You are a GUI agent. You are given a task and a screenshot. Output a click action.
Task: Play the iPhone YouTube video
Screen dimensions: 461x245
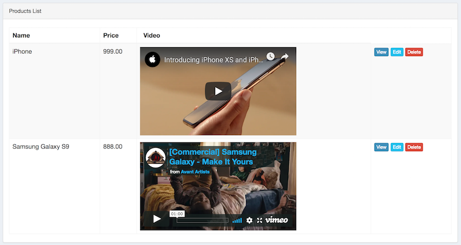218,91
